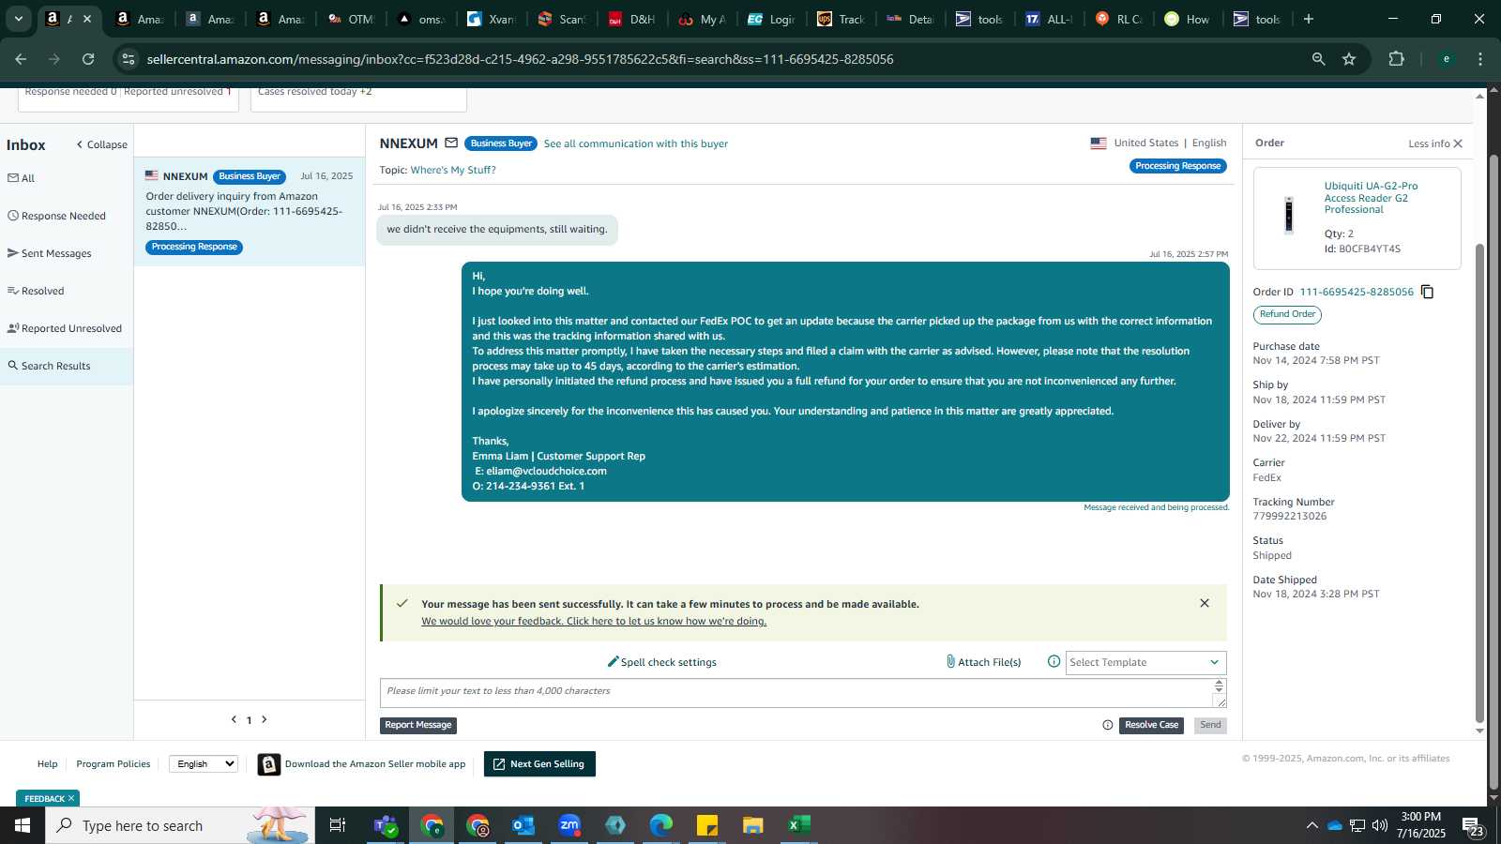
Task: Open Spell check settings
Action: click(x=661, y=662)
